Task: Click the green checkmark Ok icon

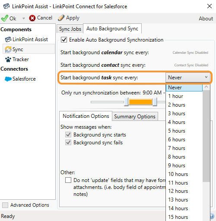Action: click(5, 18)
